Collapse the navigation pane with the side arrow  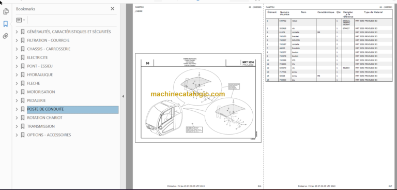123,96
